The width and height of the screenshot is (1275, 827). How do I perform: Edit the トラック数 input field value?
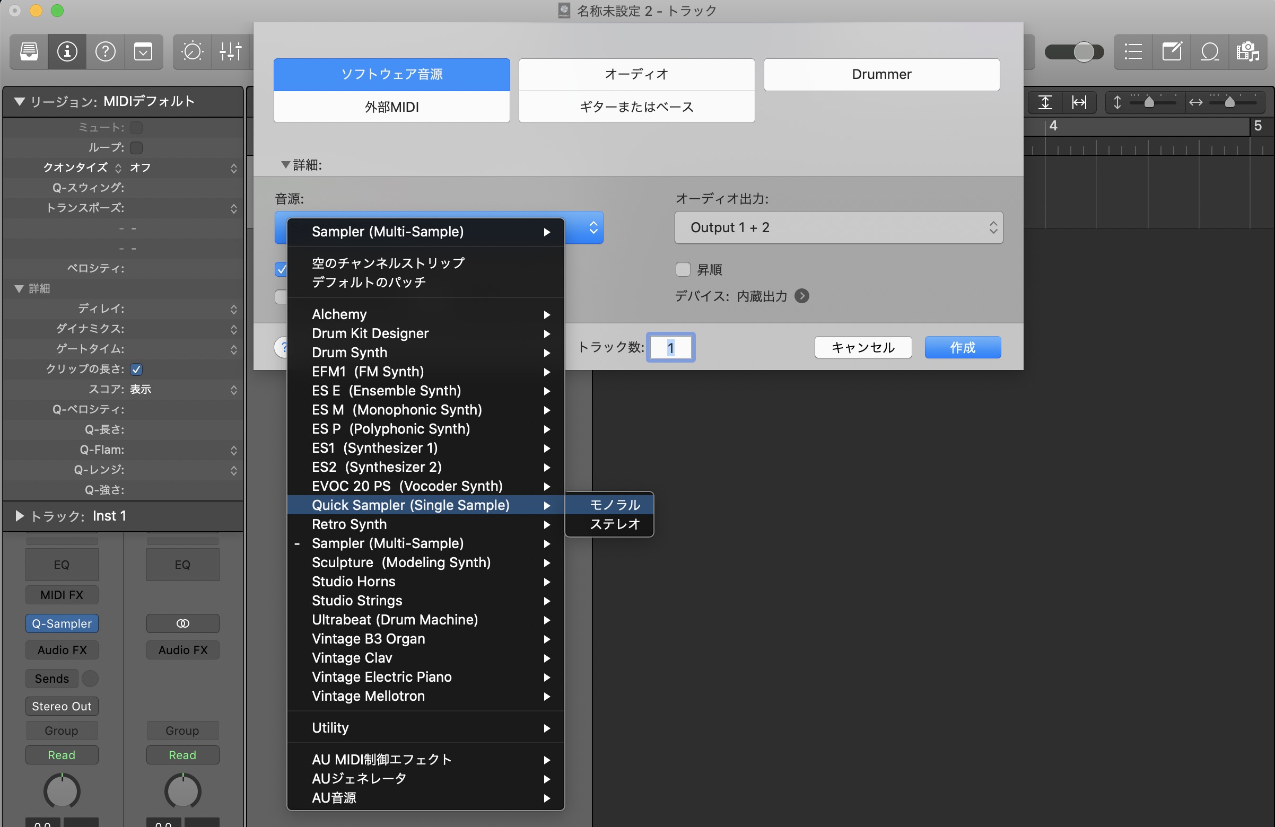tap(670, 348)
